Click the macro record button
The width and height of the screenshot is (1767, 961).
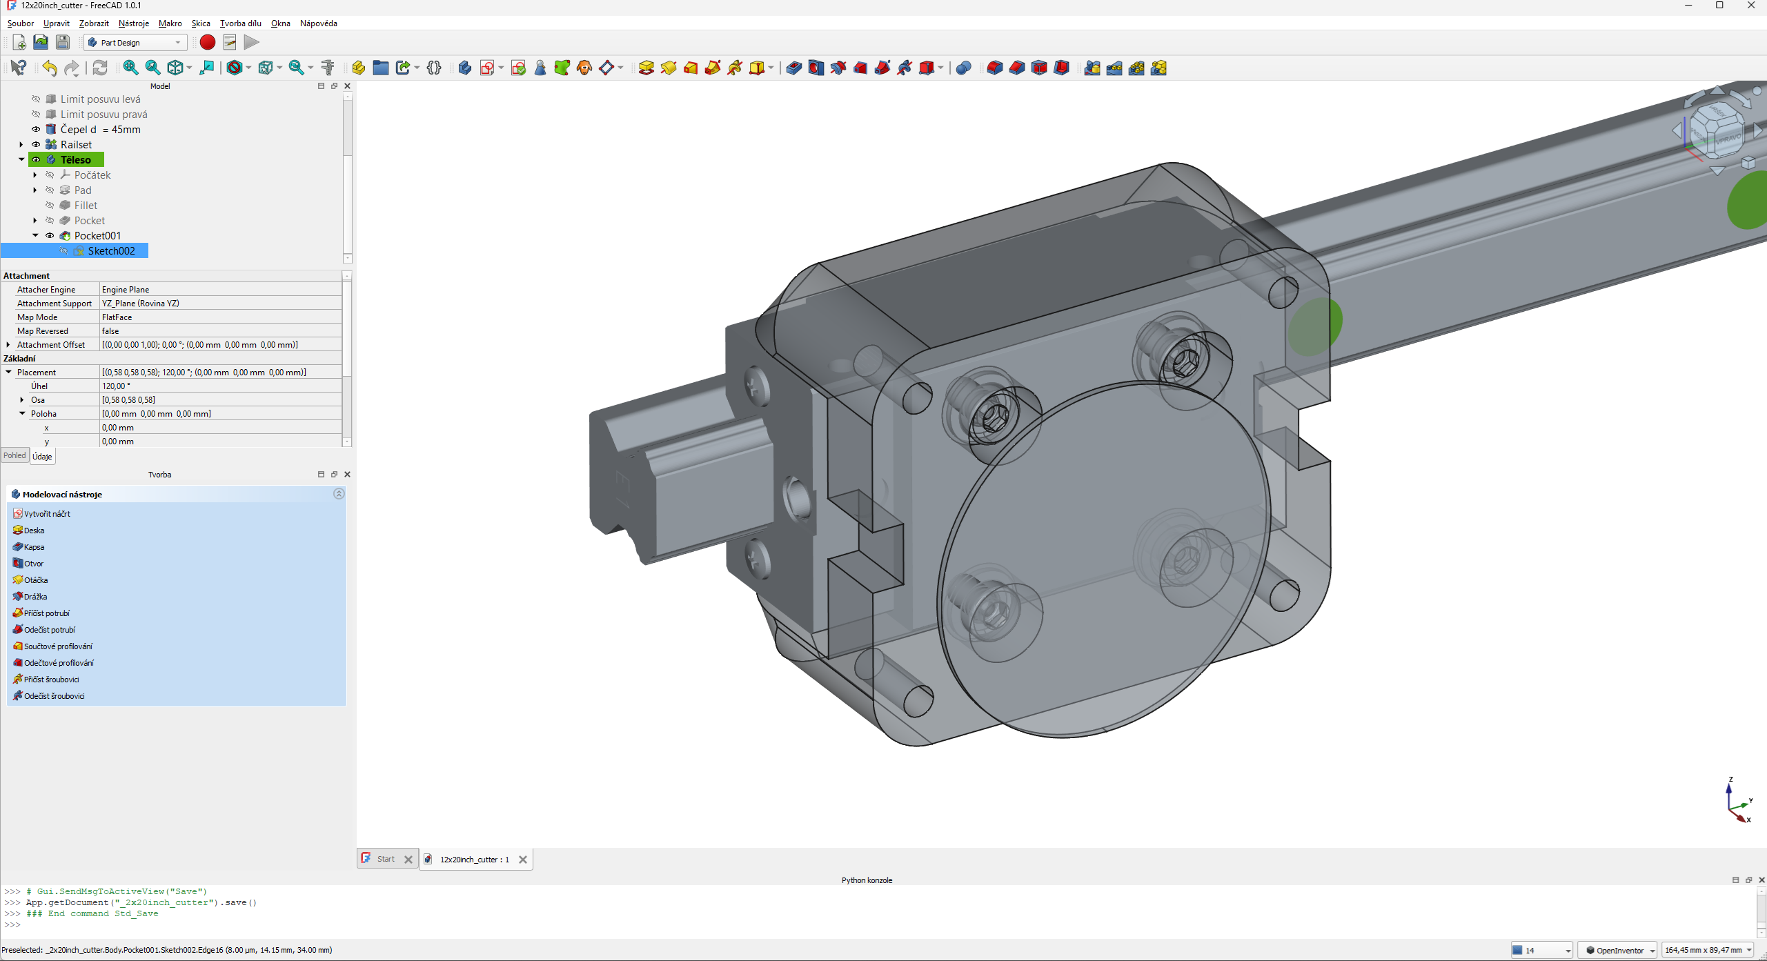pyautogui.click(x=207, y=42)
